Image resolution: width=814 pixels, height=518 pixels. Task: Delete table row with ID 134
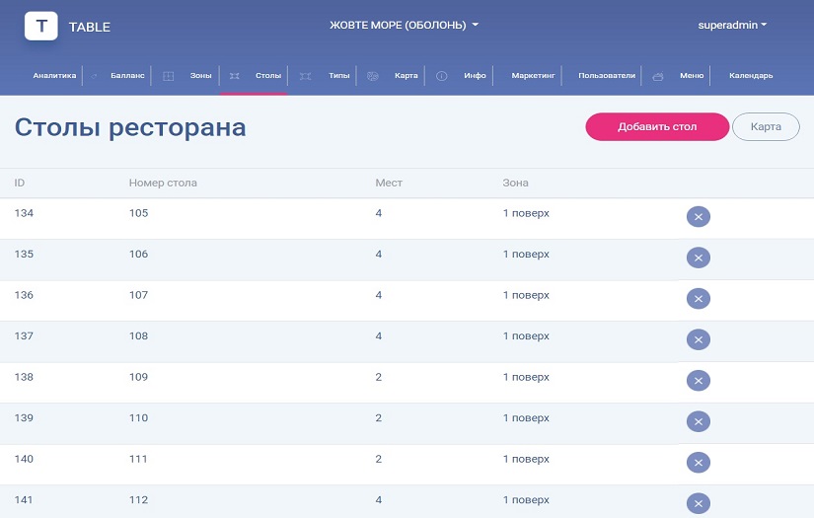[x=699, y=216]
